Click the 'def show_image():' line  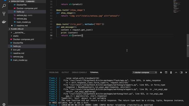tap(66, 13)
